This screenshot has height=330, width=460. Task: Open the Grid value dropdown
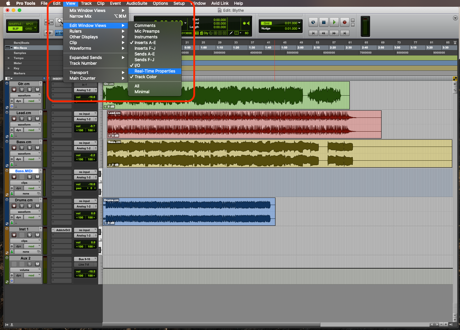(x=299, y=23)
